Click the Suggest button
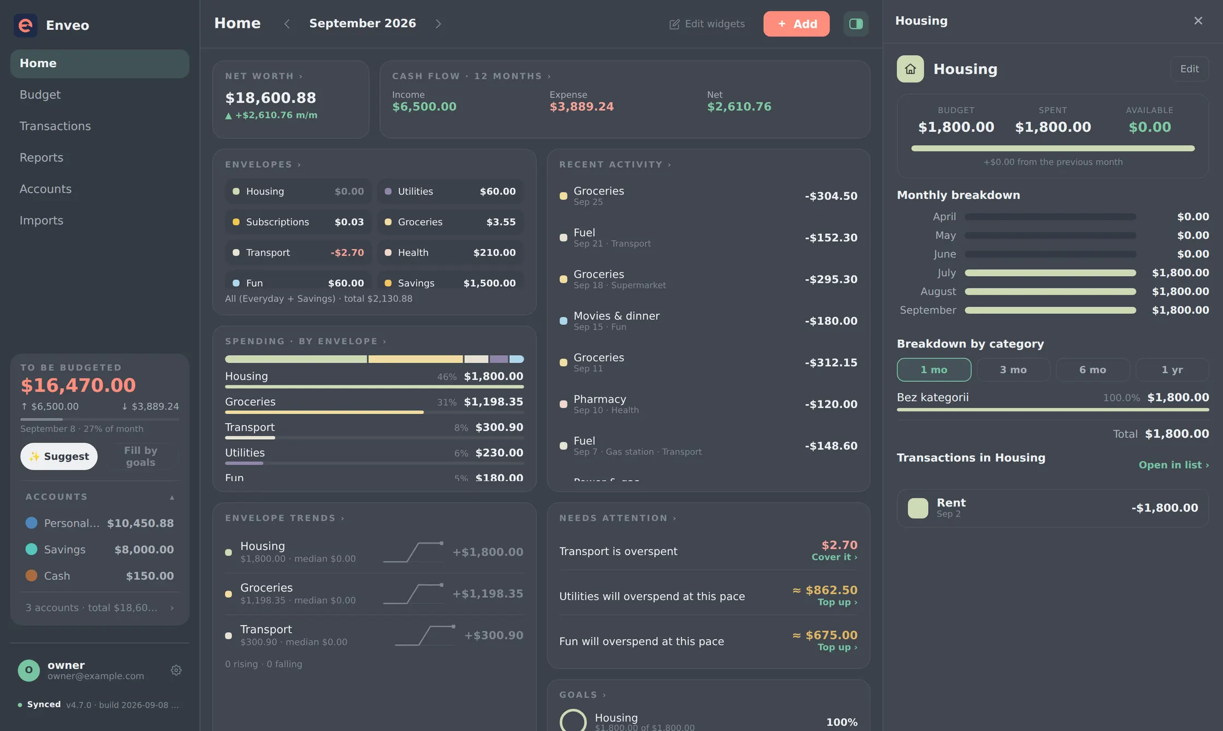1223x731 pixels. pos(59,456)
